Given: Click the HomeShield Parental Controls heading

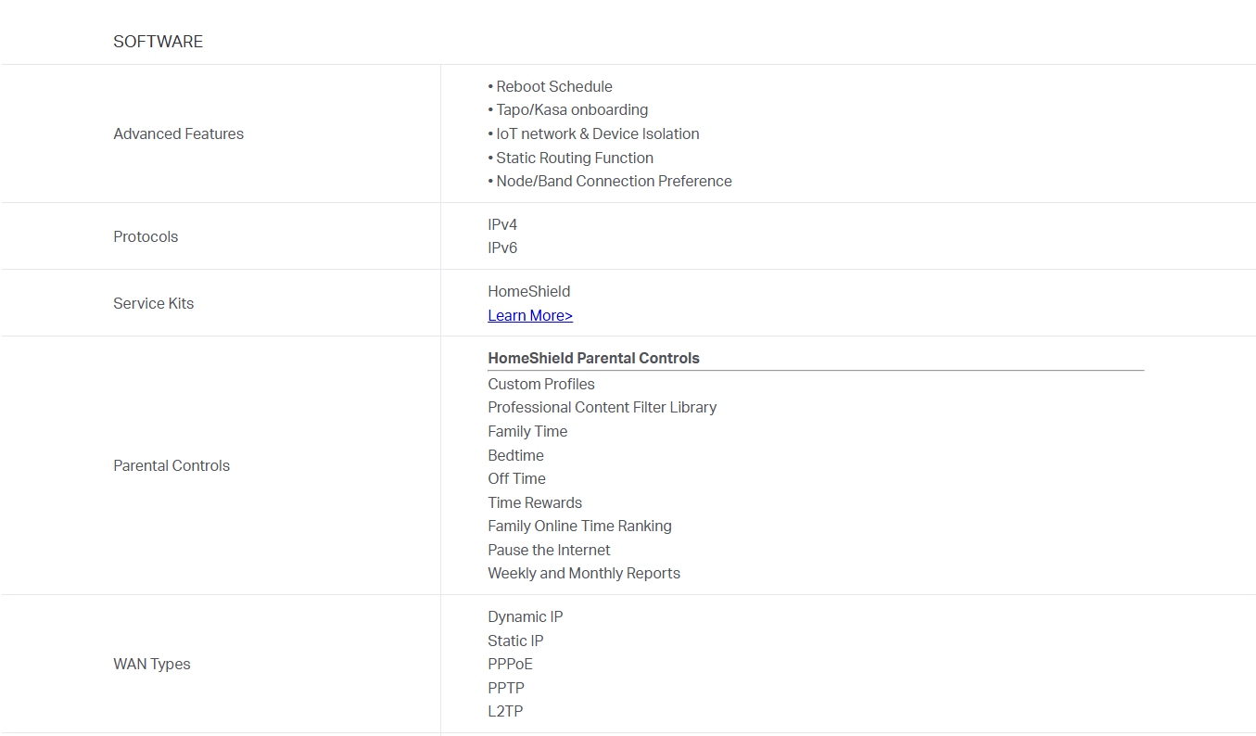Looking at the screenshot, I should click(x=593, y=358).
